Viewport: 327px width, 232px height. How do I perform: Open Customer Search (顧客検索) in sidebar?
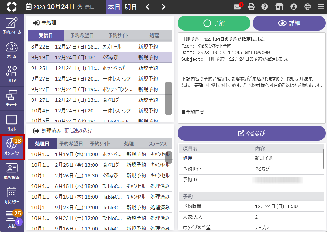pos(12,171)
